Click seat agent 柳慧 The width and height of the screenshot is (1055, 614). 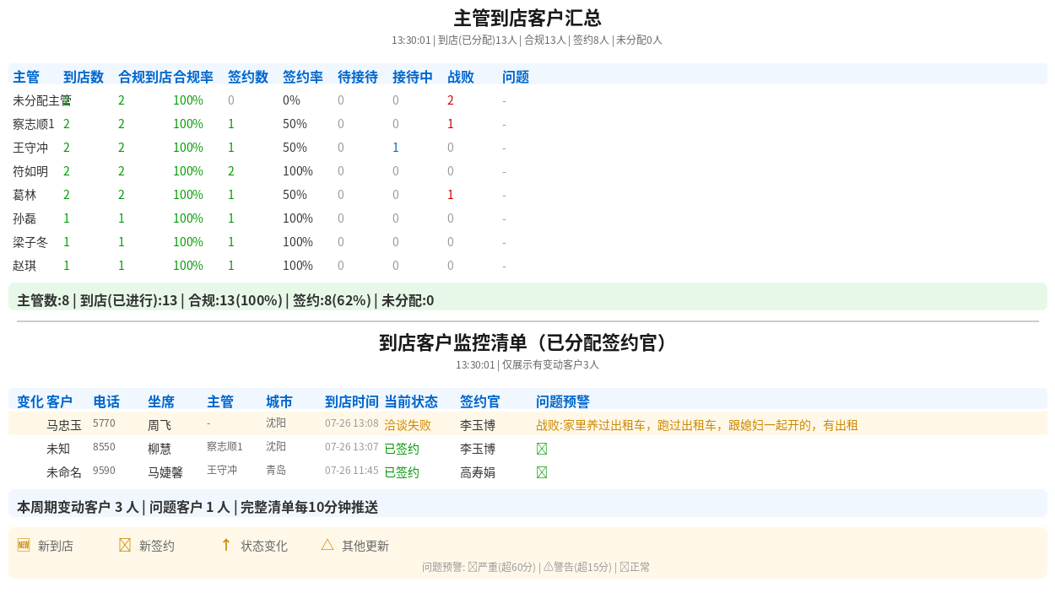click(x=160, y=449)
